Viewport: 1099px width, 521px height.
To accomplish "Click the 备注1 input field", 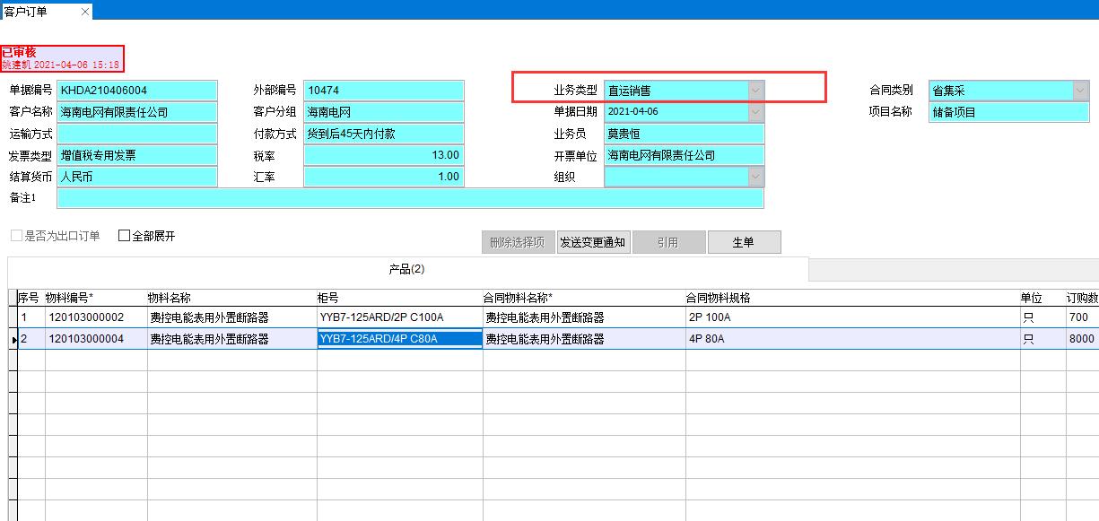I will (410, 198).
